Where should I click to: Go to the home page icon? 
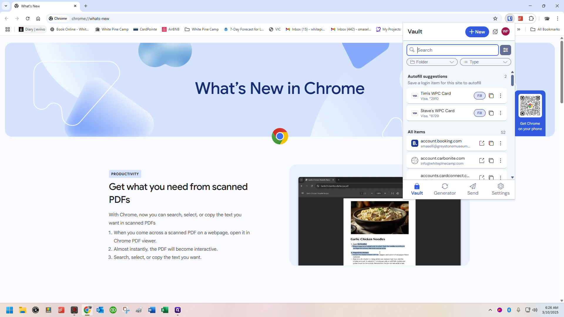tap(38, 18)
